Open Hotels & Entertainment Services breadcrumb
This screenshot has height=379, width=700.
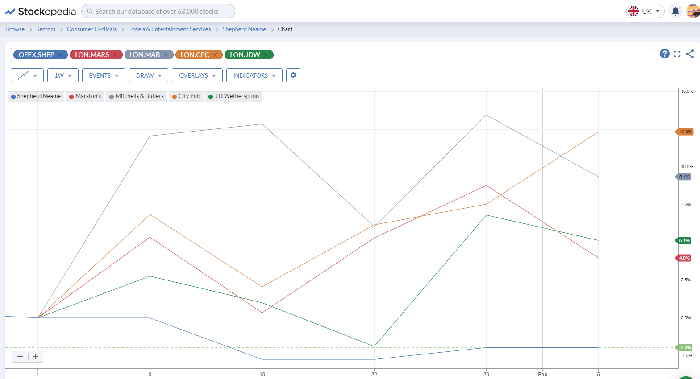click(x=170, y=29)
